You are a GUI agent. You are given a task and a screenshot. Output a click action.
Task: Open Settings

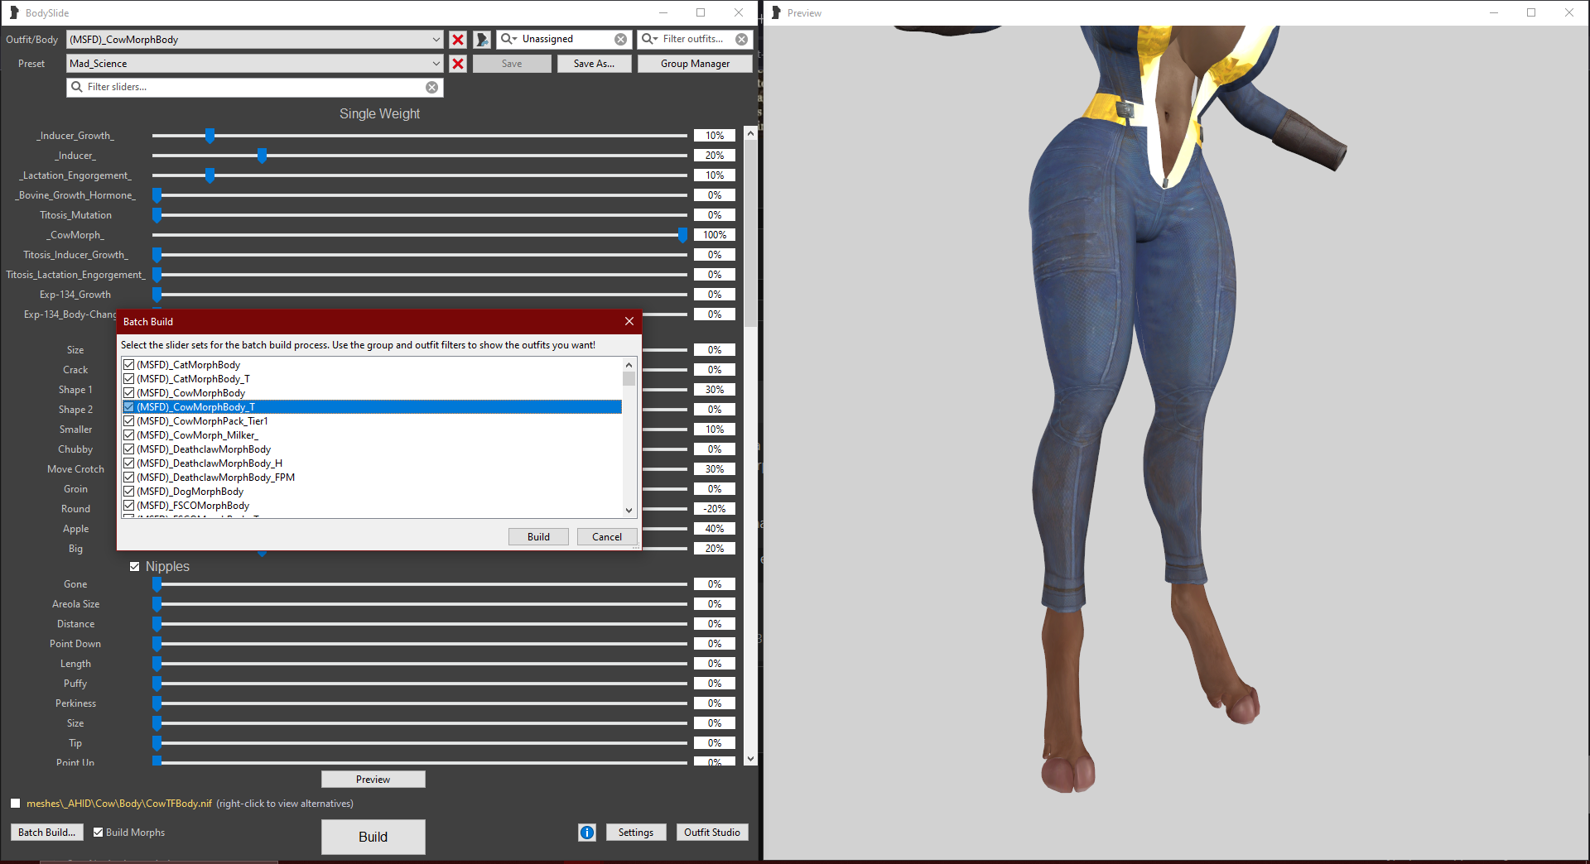pos(635,833)
